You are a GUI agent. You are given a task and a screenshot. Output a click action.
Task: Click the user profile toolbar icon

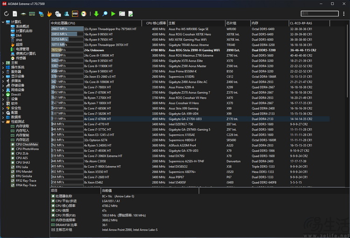(x=67, y=14)
